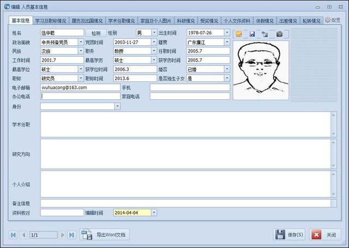Open the 出生时间 date picker dropdown
Screen dimensions: 349x248
click(227, 33)
